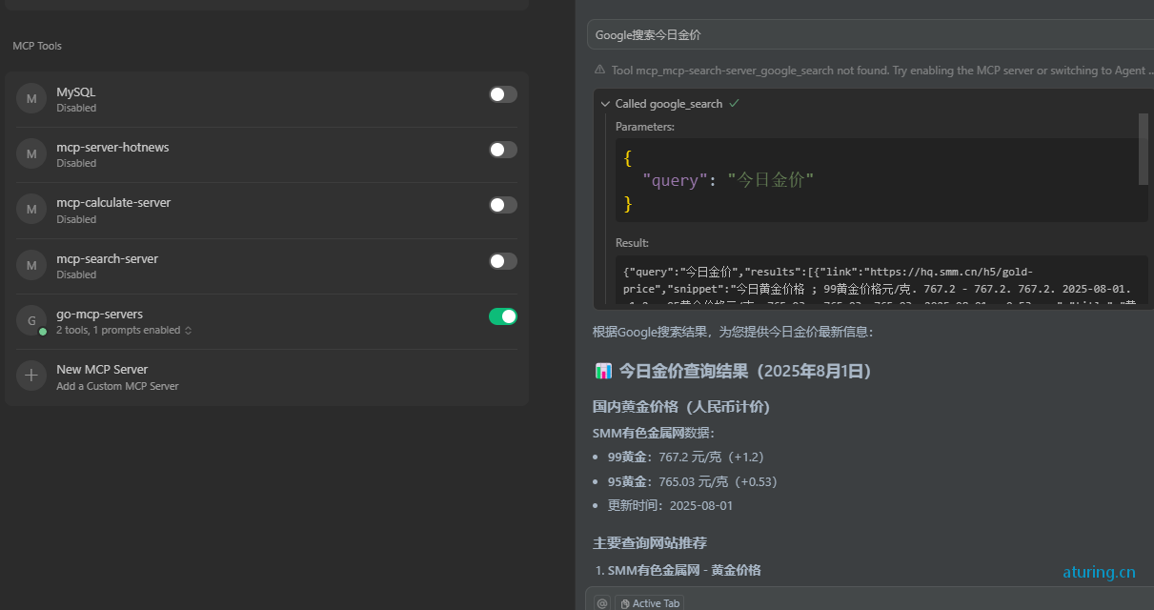Open the mcp-search-server entry
Viewport: 1154px width, 610px height.
click(x=267, y=266)
